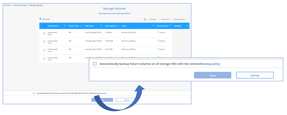Open the backup policy link in callout
This screenshot has height=115, width=287.
click(211, 64)
